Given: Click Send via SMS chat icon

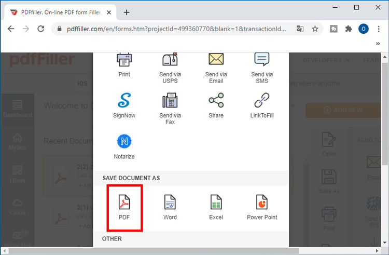Looking at the screenshot, I should [x=262, y=60].
